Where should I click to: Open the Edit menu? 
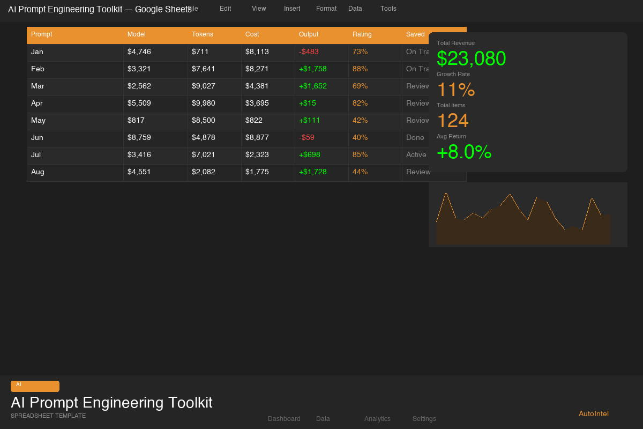225,9
